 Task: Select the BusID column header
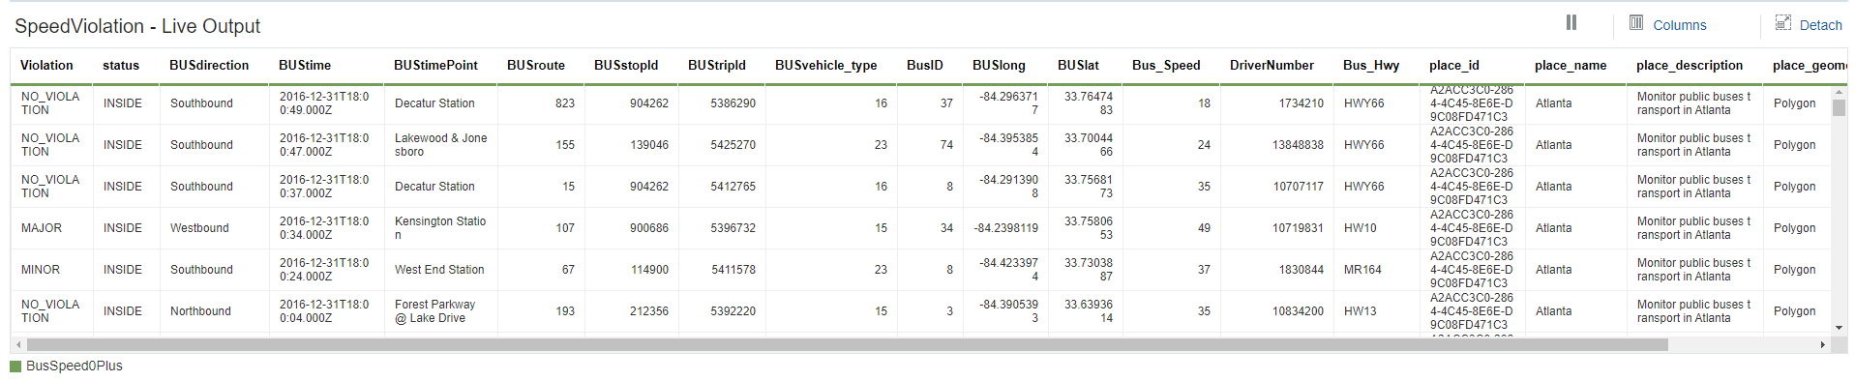click(x=925, y=65)
